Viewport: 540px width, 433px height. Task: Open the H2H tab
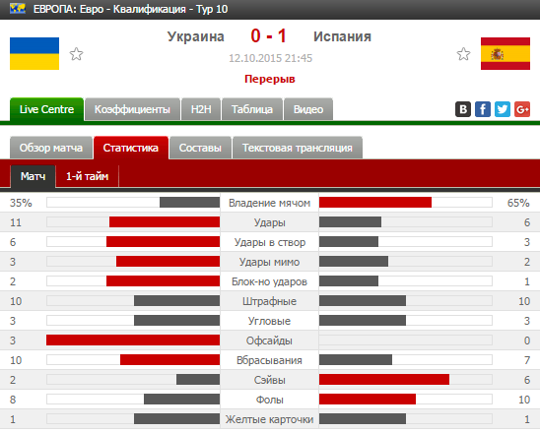coord(201,109)
